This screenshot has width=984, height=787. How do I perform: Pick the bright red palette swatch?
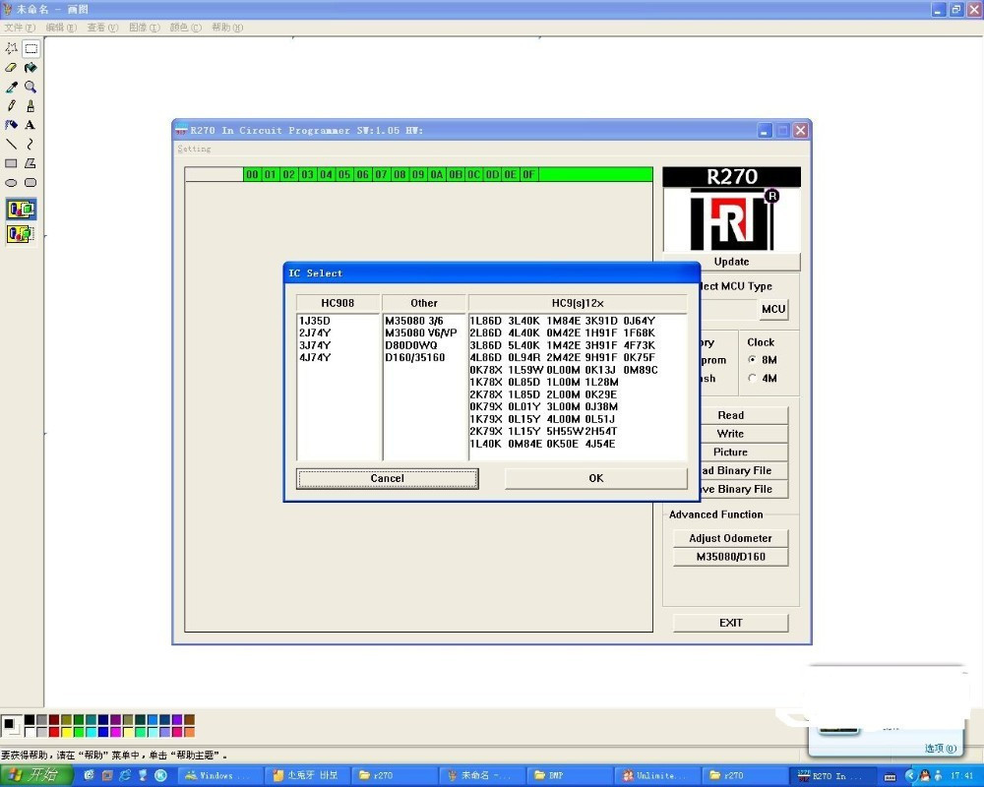(x=54, y=731)
